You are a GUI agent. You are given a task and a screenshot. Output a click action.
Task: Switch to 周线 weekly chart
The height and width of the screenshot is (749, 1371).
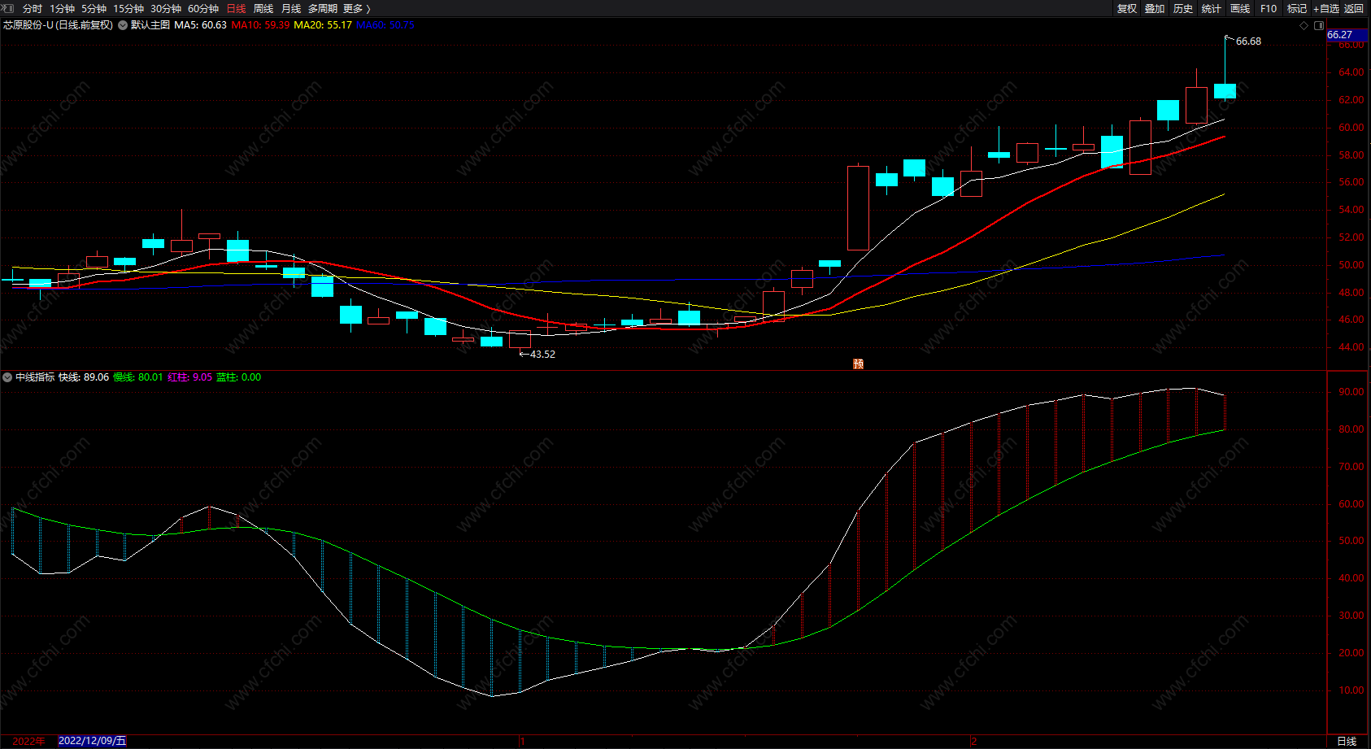[263, 8]
